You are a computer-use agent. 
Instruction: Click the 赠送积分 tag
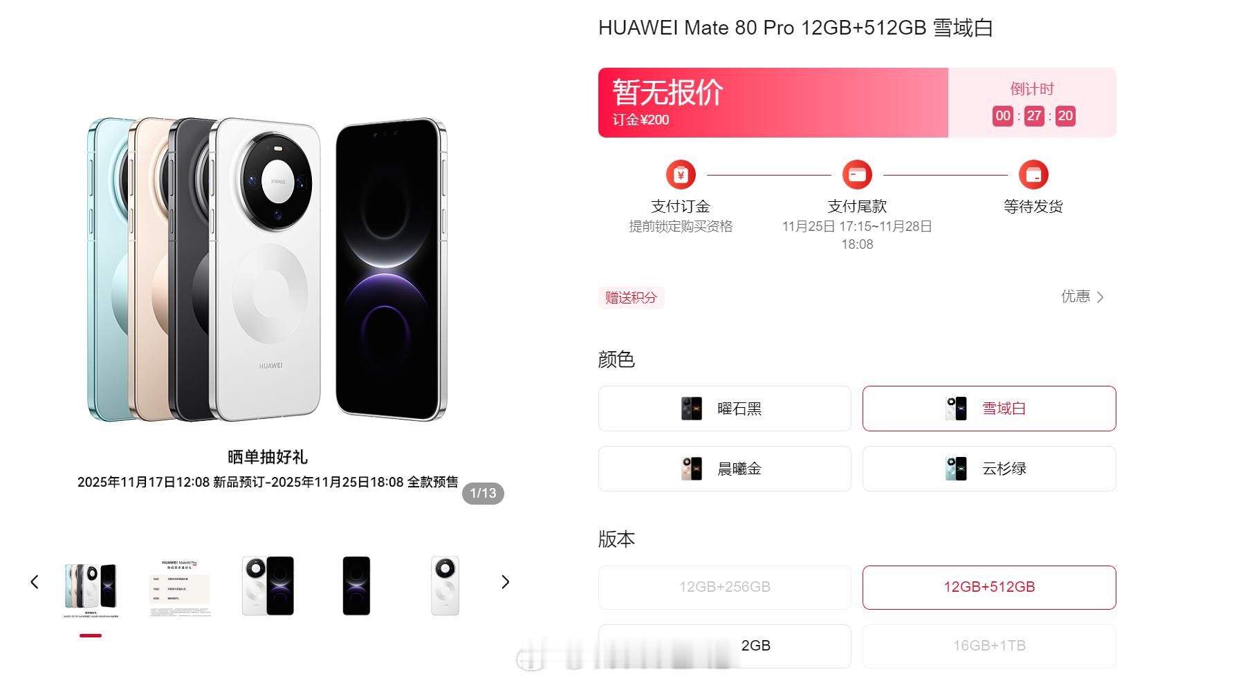pos(631,297)
